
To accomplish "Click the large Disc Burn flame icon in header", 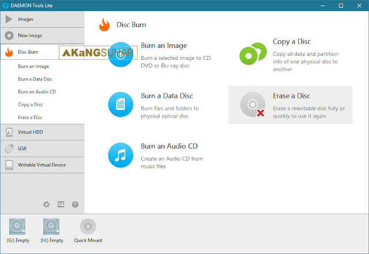I will point(104,25).
